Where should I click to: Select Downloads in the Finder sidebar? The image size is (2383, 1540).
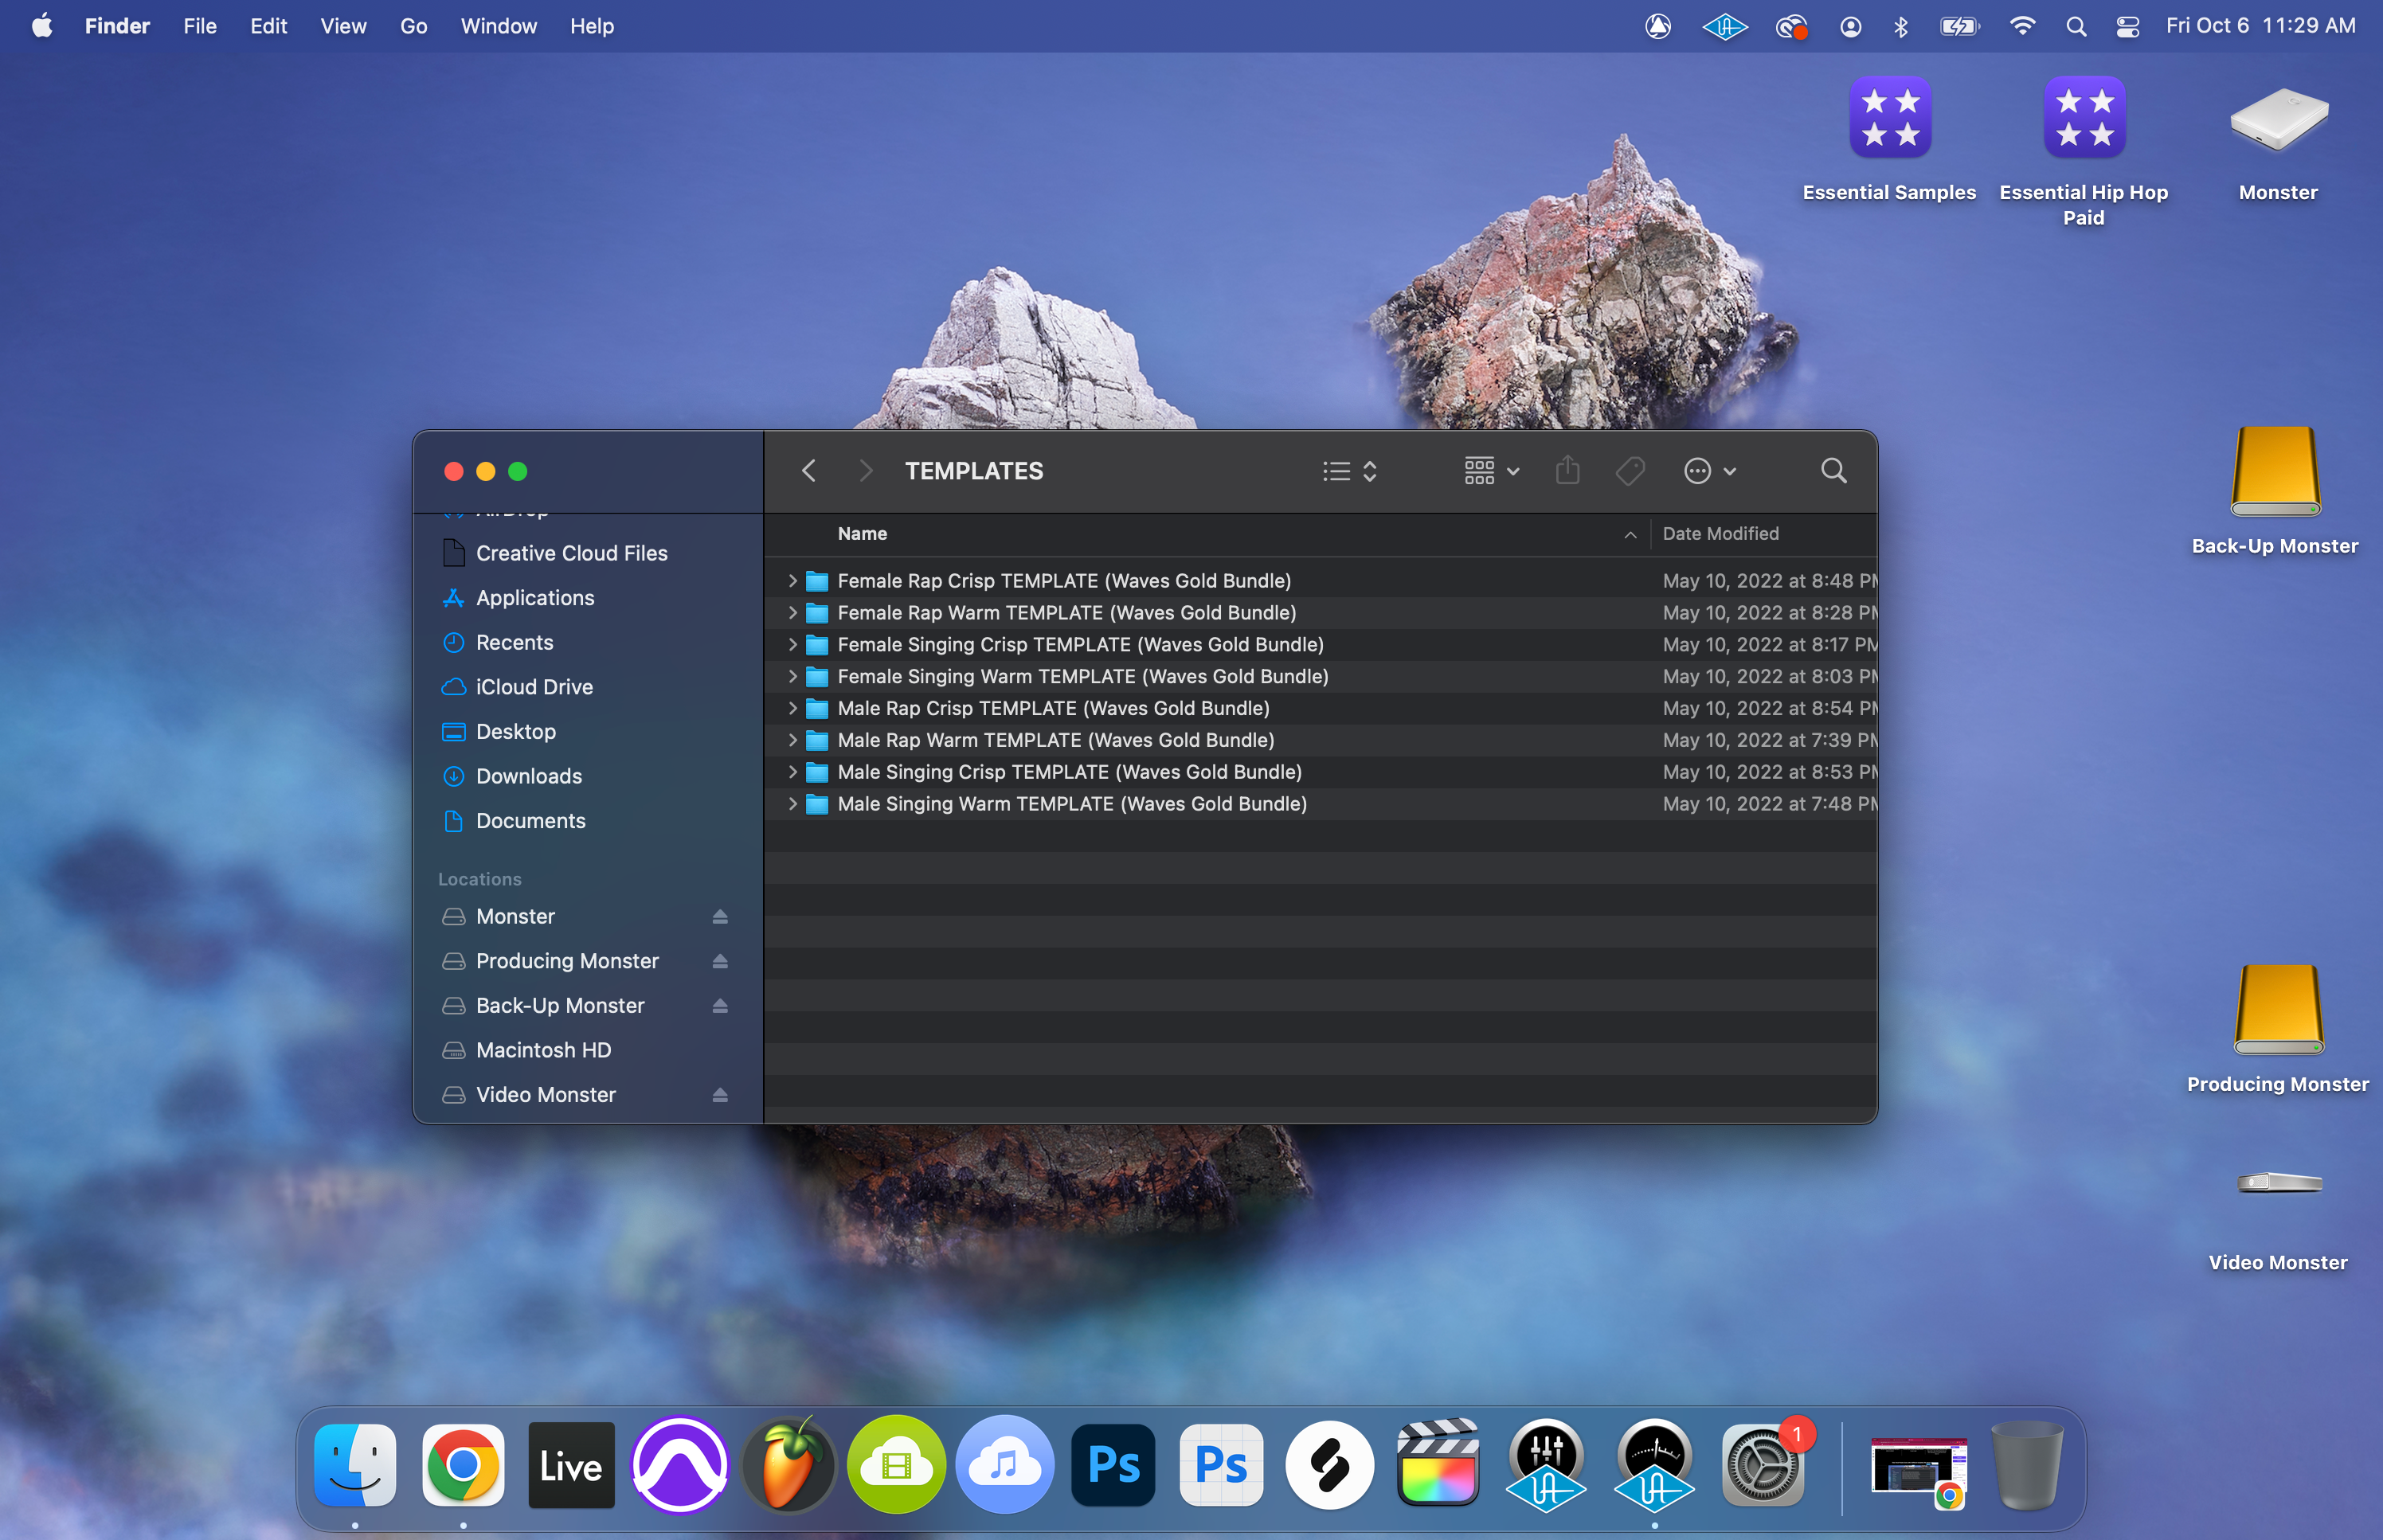point(528,776)
